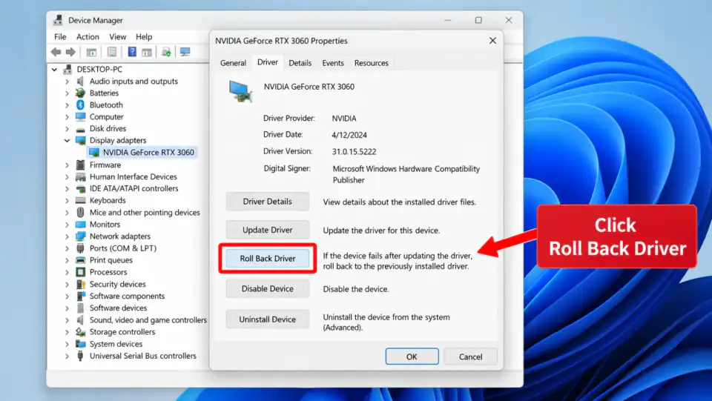This screenshot has height=401, width=712.
Task: Expand the Software devices category
Action: click(67, 308)
